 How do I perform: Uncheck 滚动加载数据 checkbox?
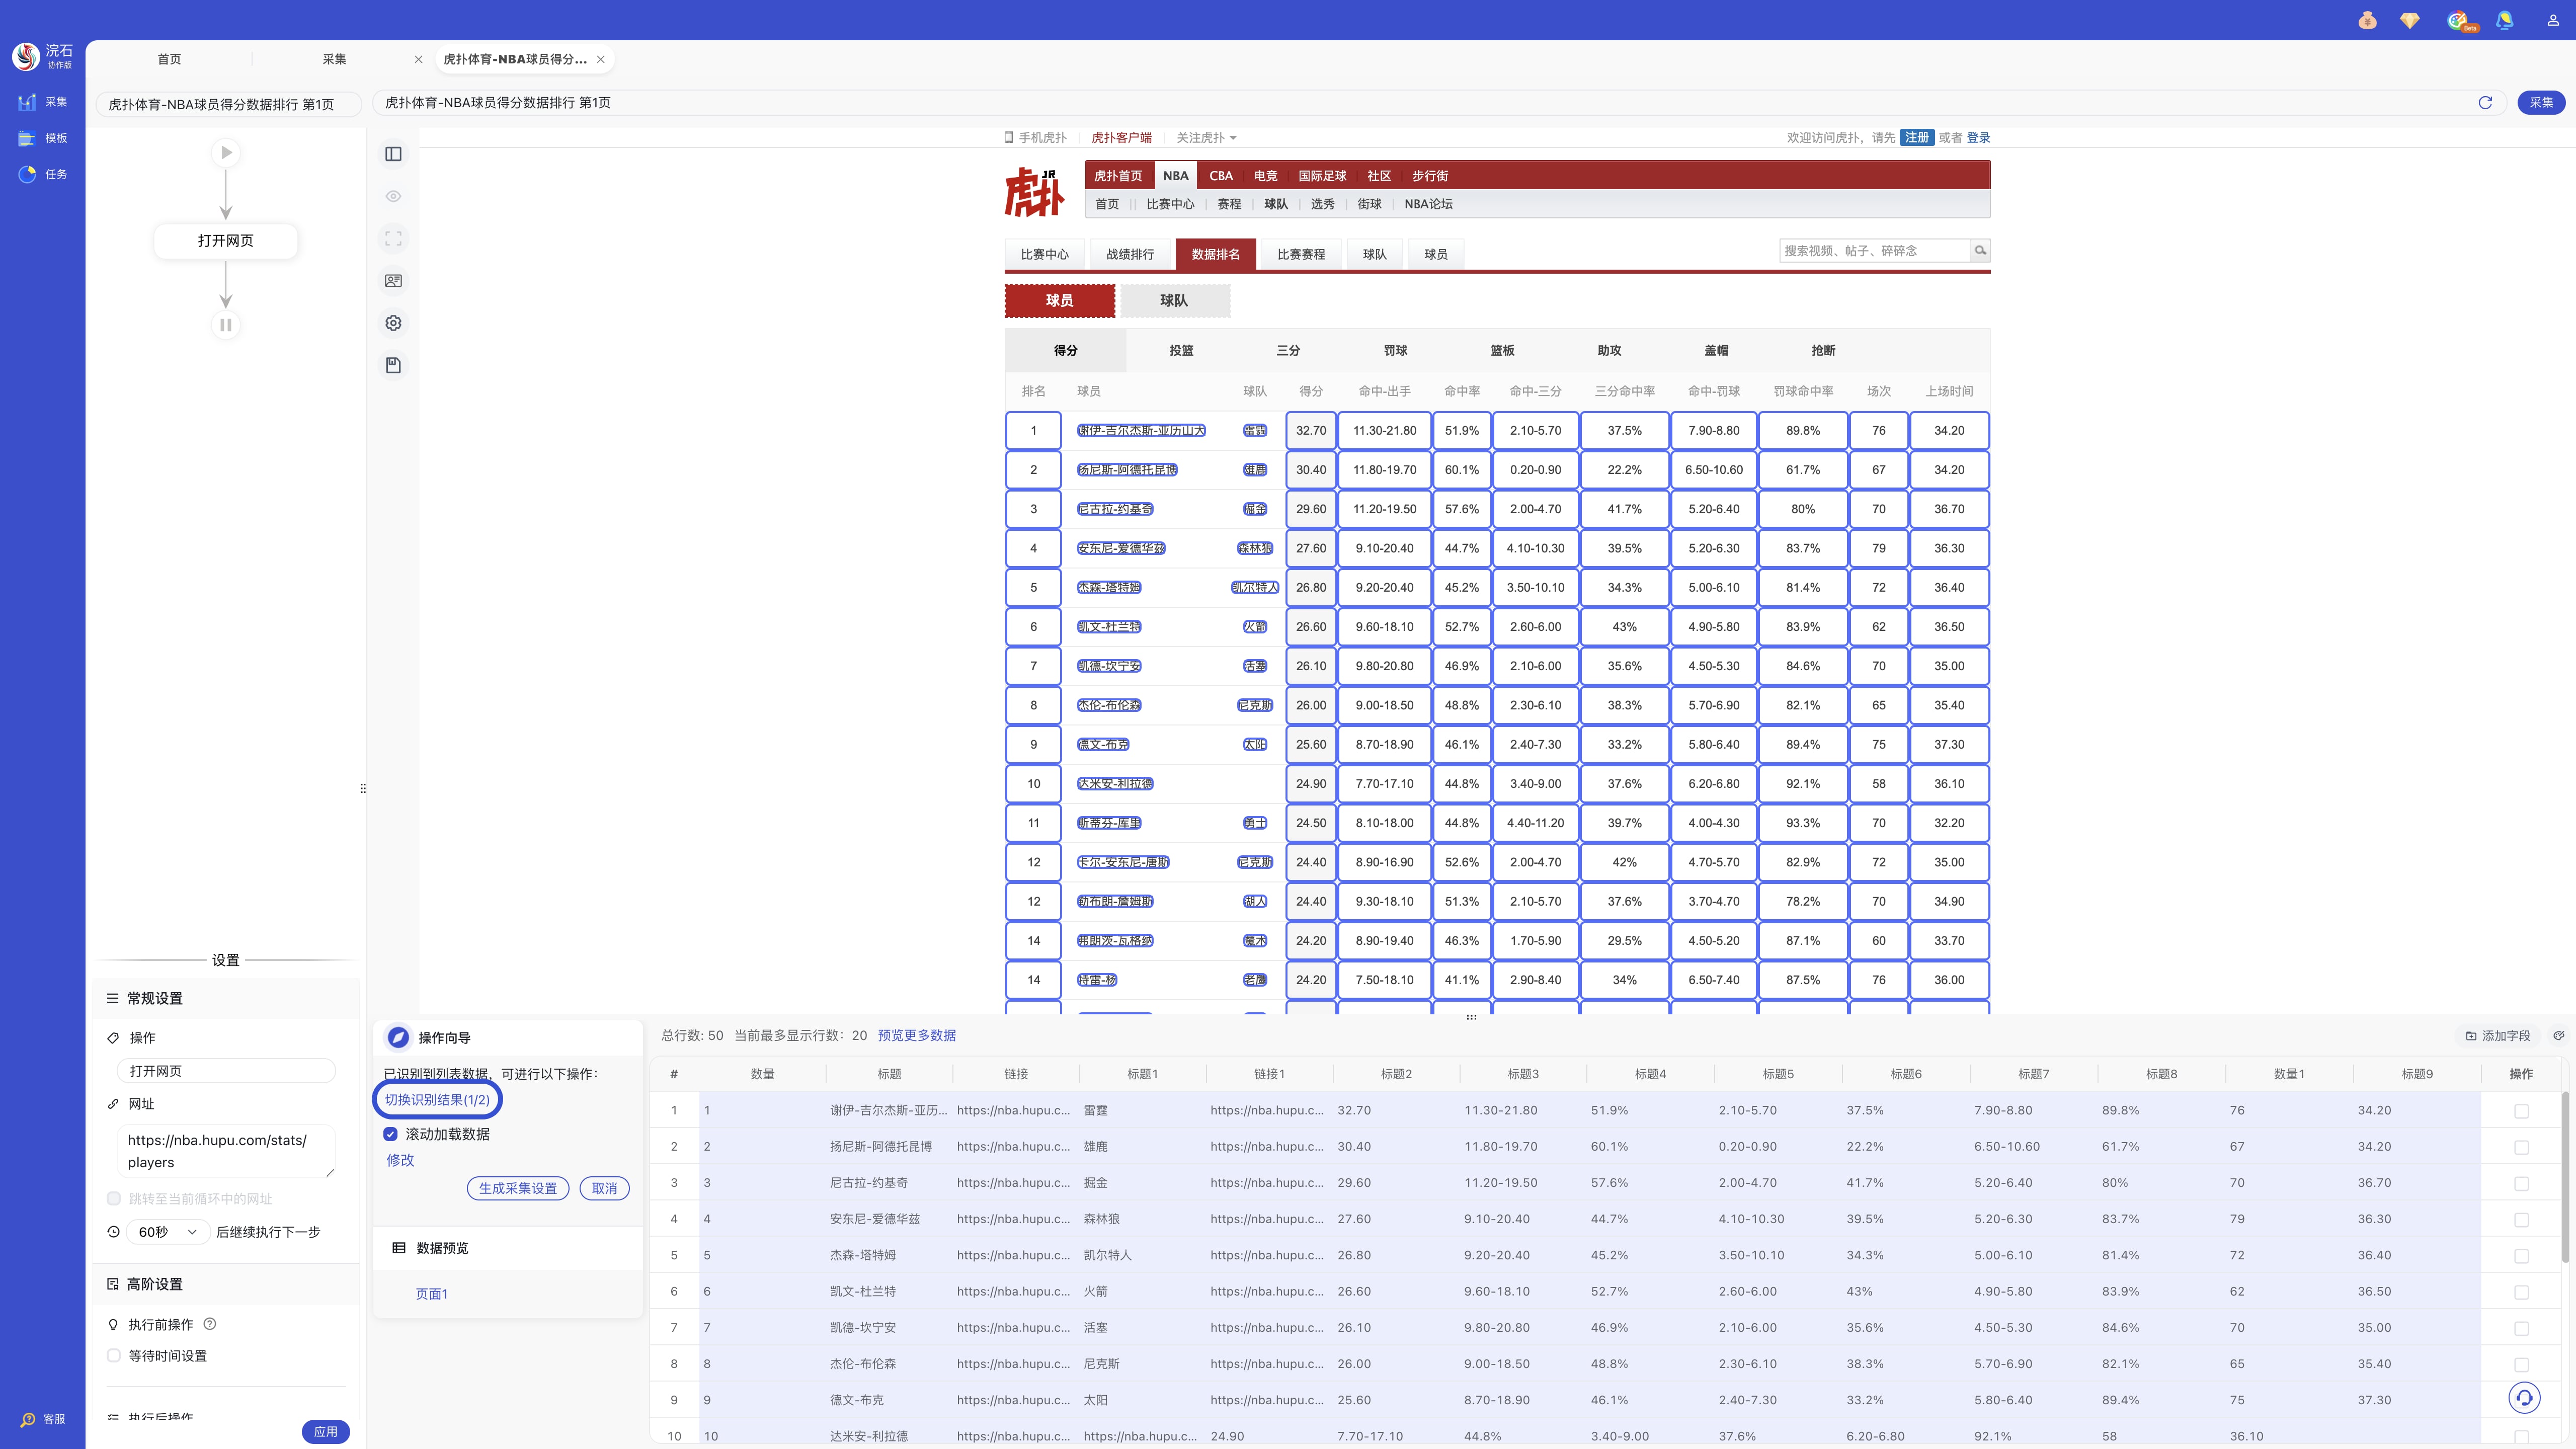tap(391, 1134)
